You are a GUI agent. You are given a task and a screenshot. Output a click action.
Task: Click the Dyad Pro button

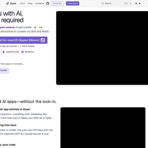(x=58, y=3)
